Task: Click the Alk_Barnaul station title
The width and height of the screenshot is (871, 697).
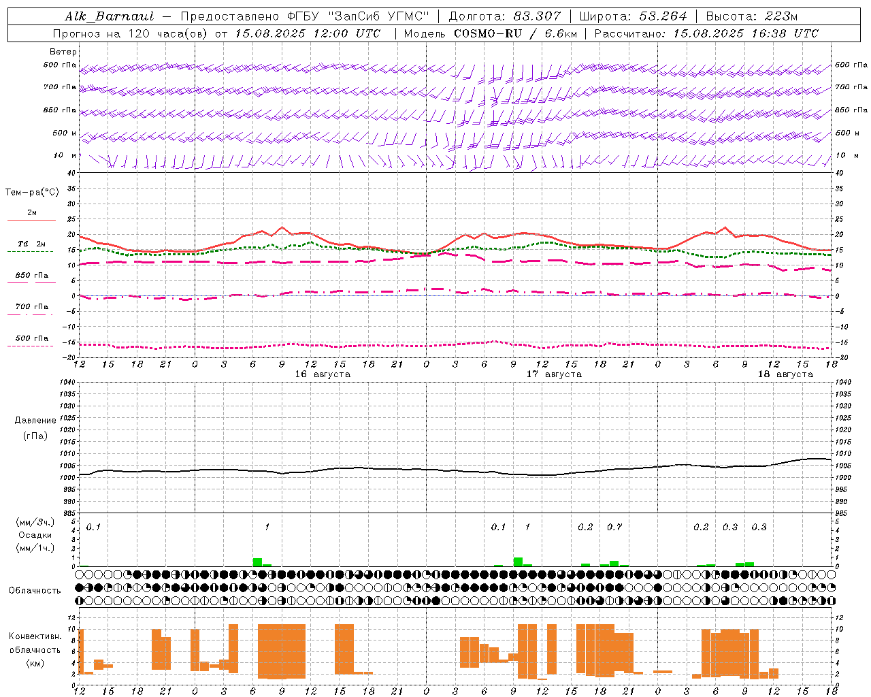Action: click(x=110, y=16)
